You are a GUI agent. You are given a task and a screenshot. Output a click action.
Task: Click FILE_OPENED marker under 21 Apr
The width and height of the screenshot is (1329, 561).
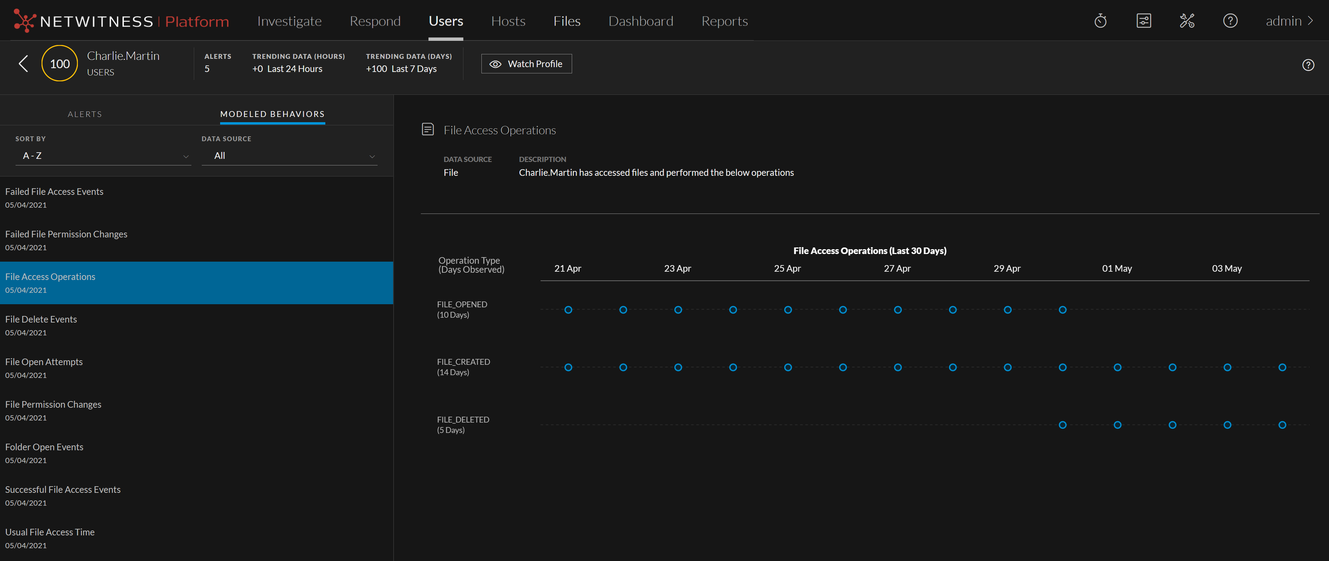pos(568,310)
